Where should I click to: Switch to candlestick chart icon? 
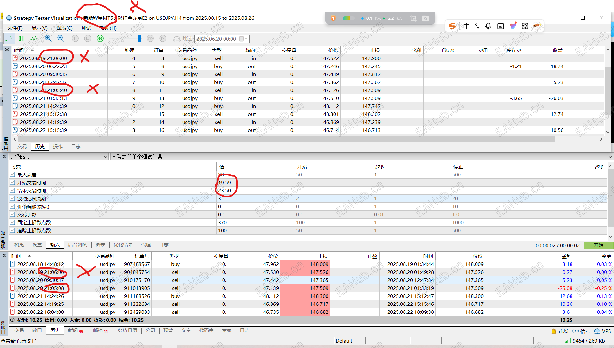click(x=21, y=39)
